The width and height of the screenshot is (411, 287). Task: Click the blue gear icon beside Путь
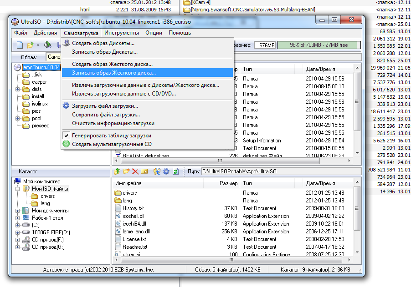pos(166,171)
